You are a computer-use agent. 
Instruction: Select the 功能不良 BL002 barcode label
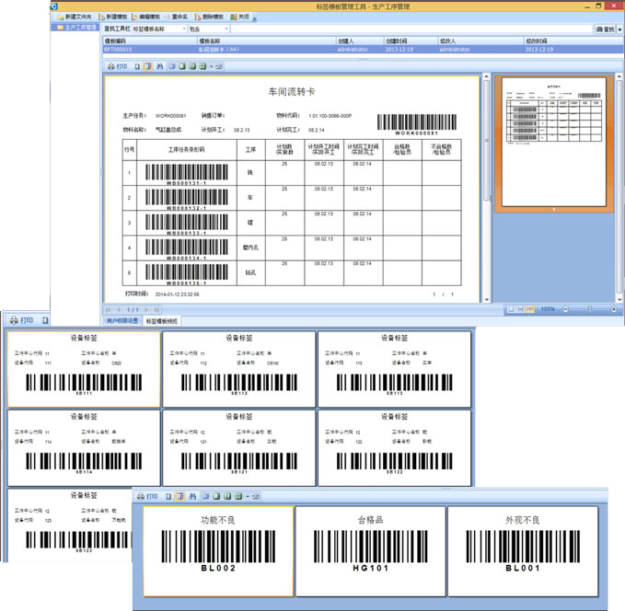click(218, 551)
